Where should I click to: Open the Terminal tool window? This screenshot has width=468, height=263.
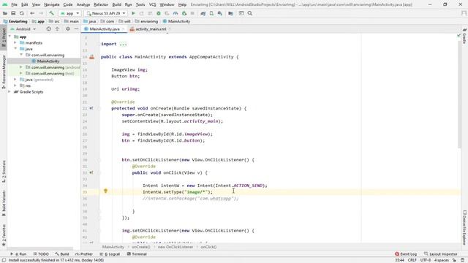pos(137,254)
